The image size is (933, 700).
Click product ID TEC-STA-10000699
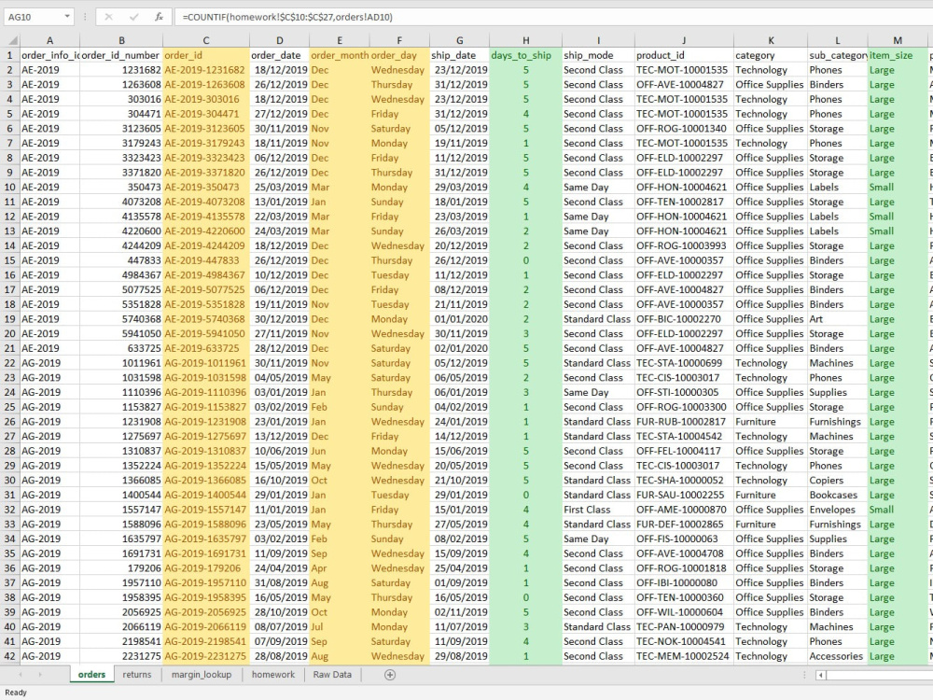coord(684,363)
